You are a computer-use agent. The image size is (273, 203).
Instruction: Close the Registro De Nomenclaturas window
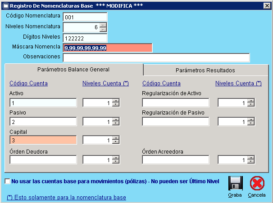pos(266,5)
